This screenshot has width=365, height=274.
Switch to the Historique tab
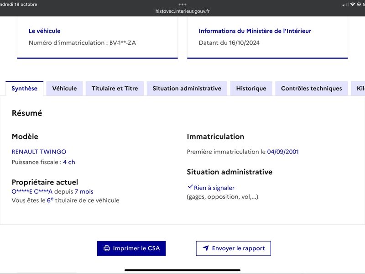pos(251,89)
